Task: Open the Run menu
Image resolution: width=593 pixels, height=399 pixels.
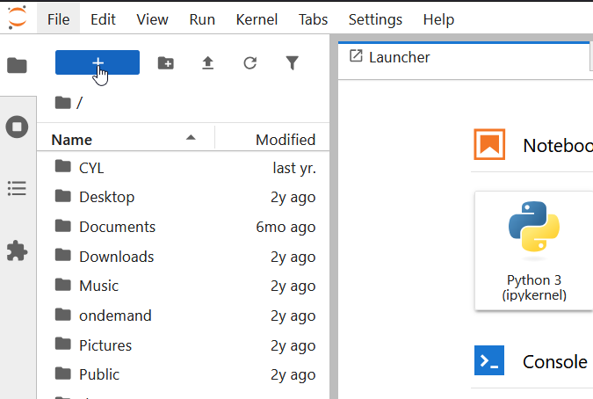Action: tap(202, 19)
